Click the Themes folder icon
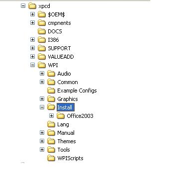Image resolution: width=187 pixels, height=188 pixels. [51, 141]
